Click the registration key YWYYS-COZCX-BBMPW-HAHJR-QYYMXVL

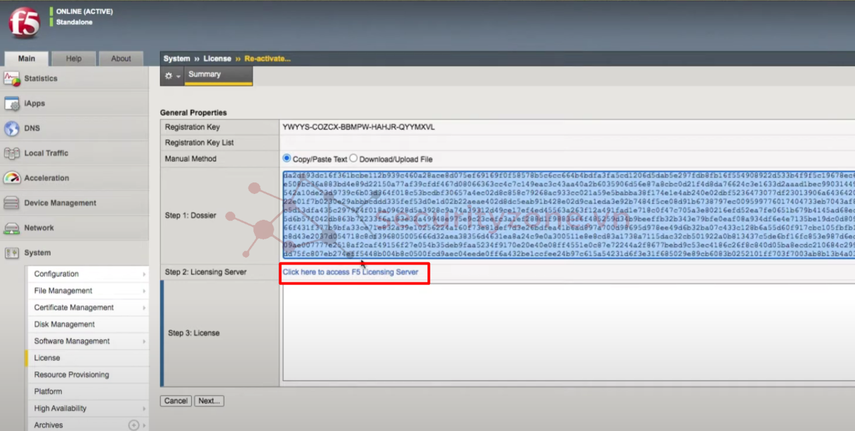coord(359,127)
